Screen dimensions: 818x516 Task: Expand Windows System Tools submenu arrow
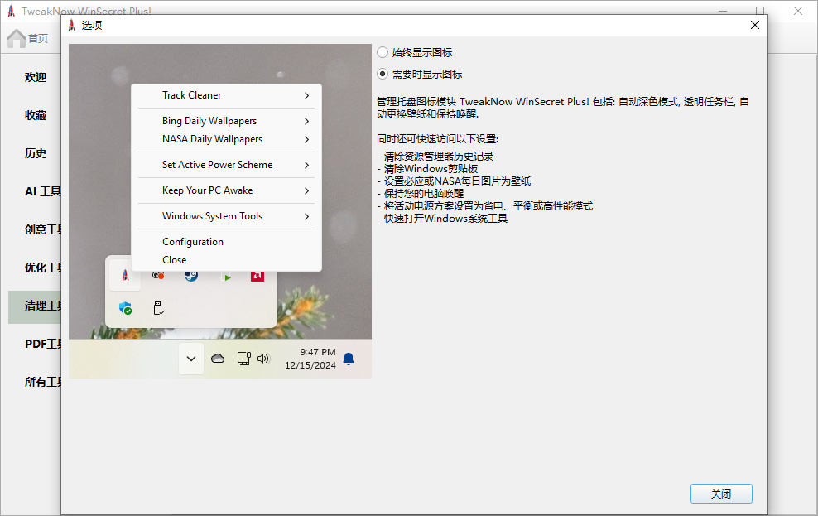(306, 216)
